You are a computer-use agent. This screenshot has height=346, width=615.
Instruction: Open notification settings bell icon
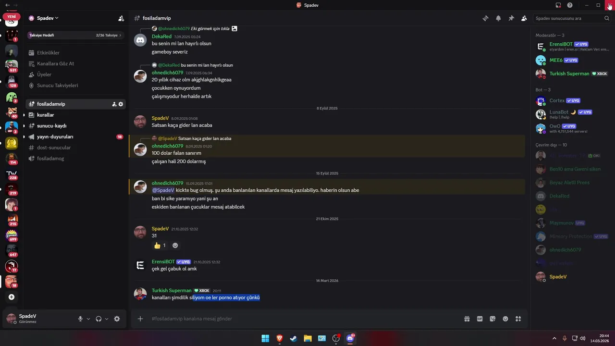click(498, 18)
